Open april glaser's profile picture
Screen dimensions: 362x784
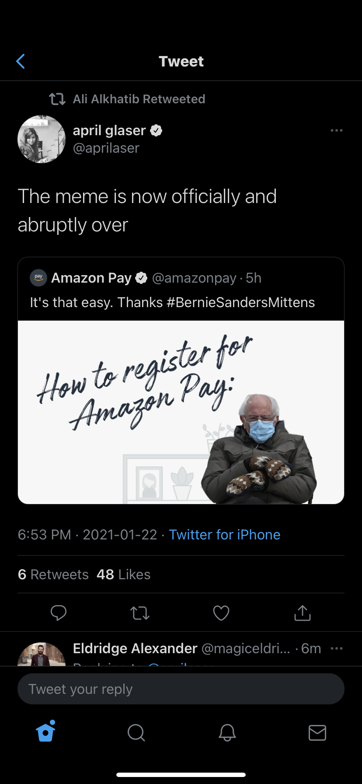click(42, 139)
